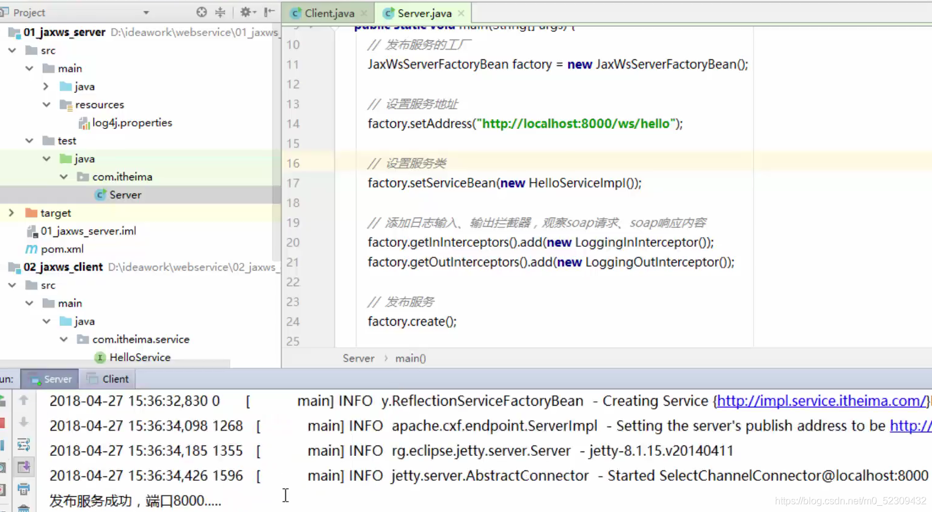The image size is (932, 512).
Task: Toggle the Print console option
Action: tap(24, 489)
